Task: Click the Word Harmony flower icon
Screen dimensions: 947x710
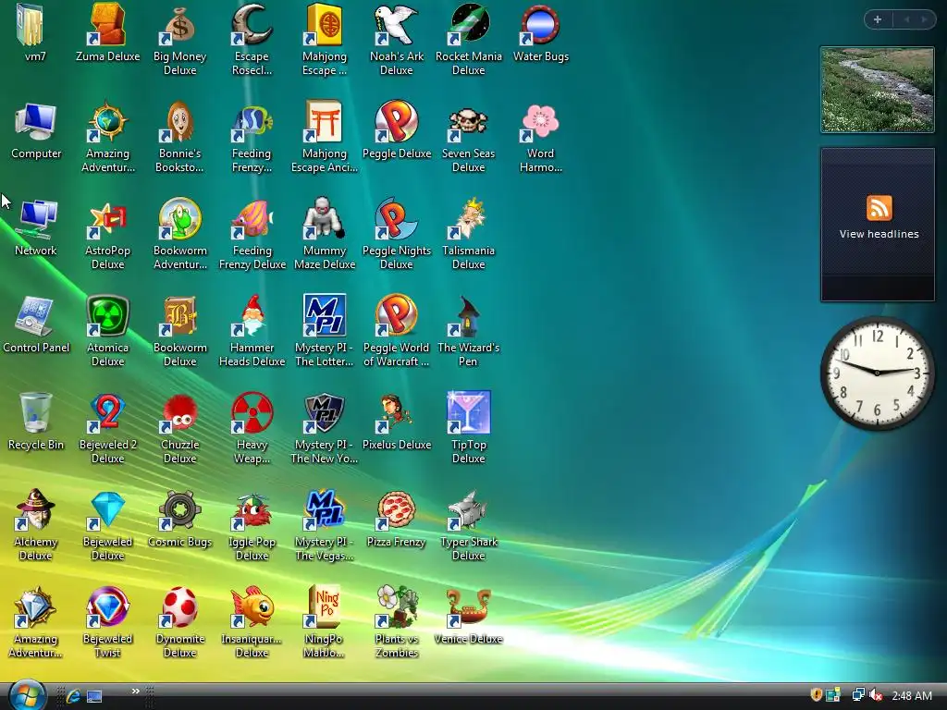Action: point(540,121)
